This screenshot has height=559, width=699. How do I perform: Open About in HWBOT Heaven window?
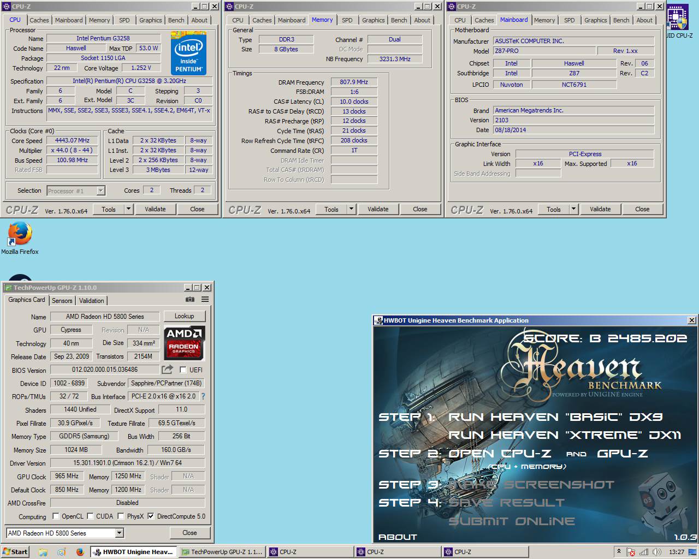tap(398, 537)
